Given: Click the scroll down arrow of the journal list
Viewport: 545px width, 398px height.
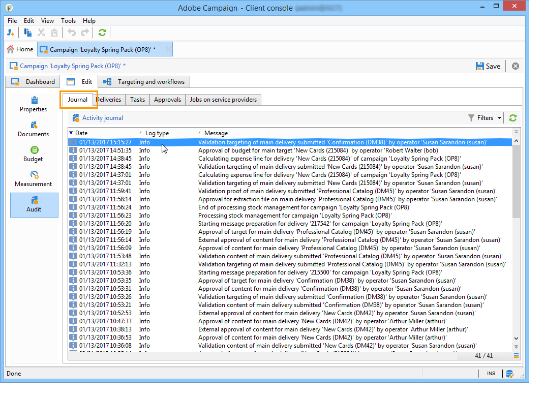Looking at the screenshot, I should click(517, 339).
